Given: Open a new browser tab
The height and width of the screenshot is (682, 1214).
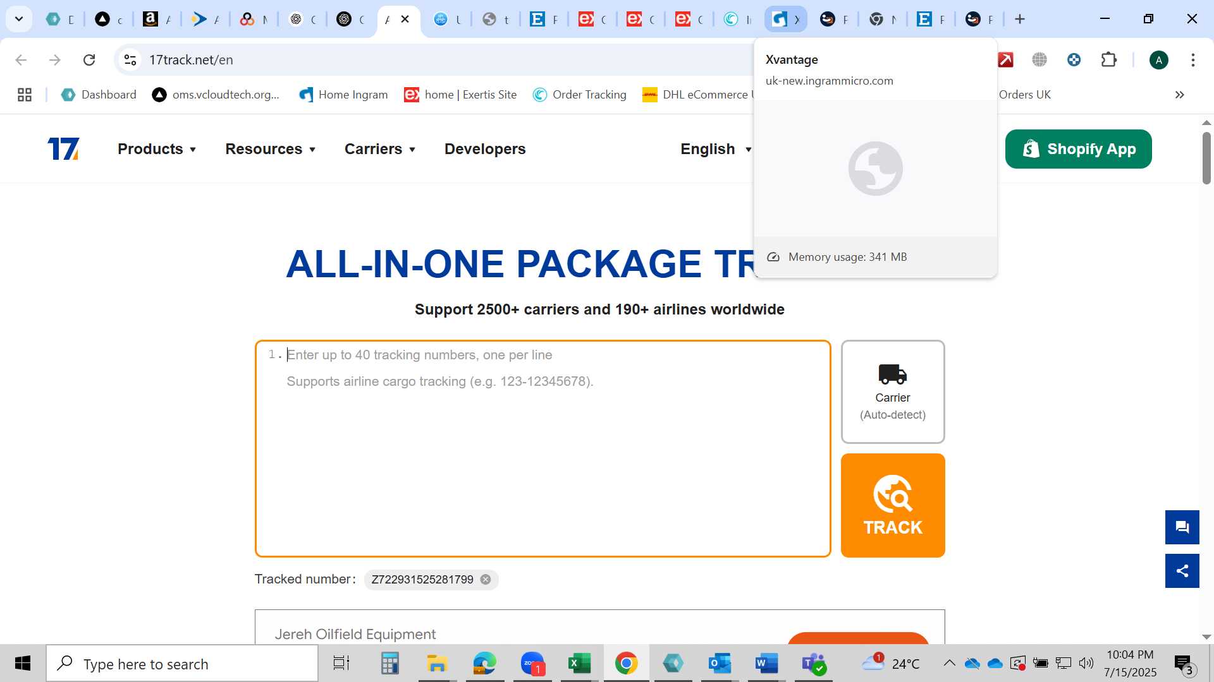Looking at the screenshot, I should click(1019, 19).
